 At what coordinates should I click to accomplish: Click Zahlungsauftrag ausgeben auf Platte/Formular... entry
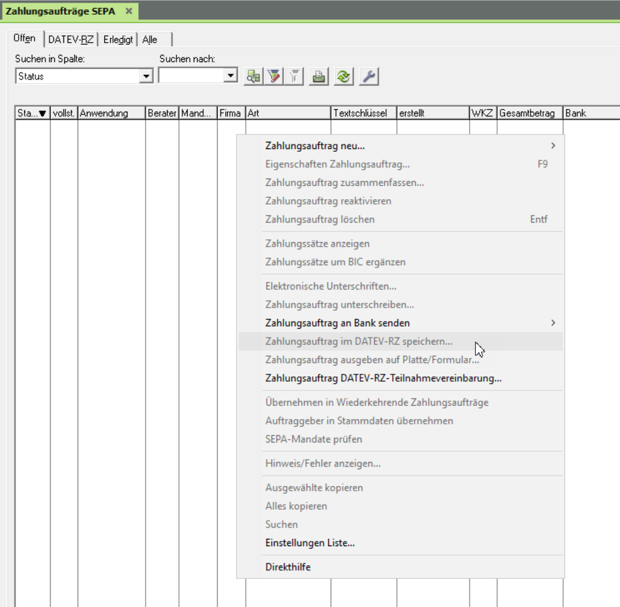(401, 360)
